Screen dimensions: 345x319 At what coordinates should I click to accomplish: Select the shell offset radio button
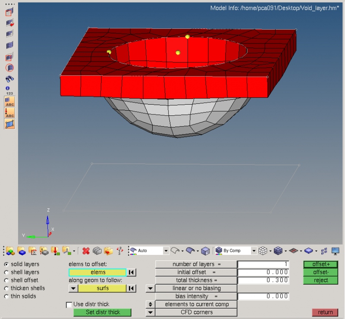(x=6, y=280)
